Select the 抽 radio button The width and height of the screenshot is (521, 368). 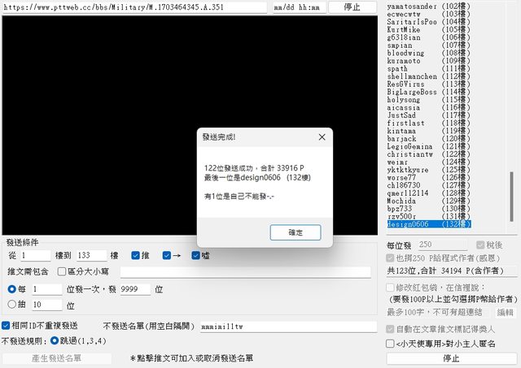point(11,305)
